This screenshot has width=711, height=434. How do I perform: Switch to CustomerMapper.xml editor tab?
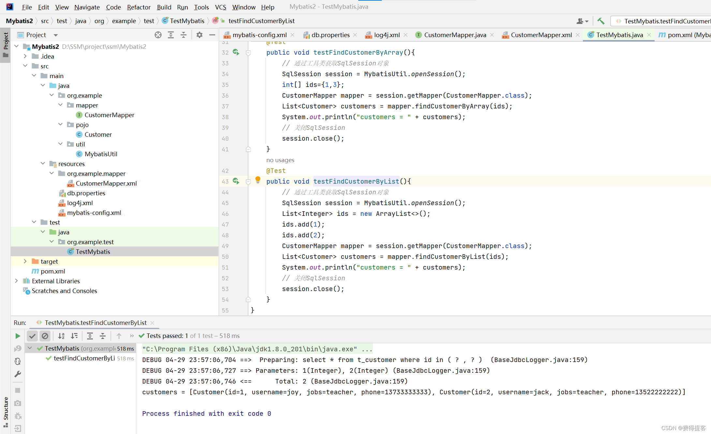(541, 35)
